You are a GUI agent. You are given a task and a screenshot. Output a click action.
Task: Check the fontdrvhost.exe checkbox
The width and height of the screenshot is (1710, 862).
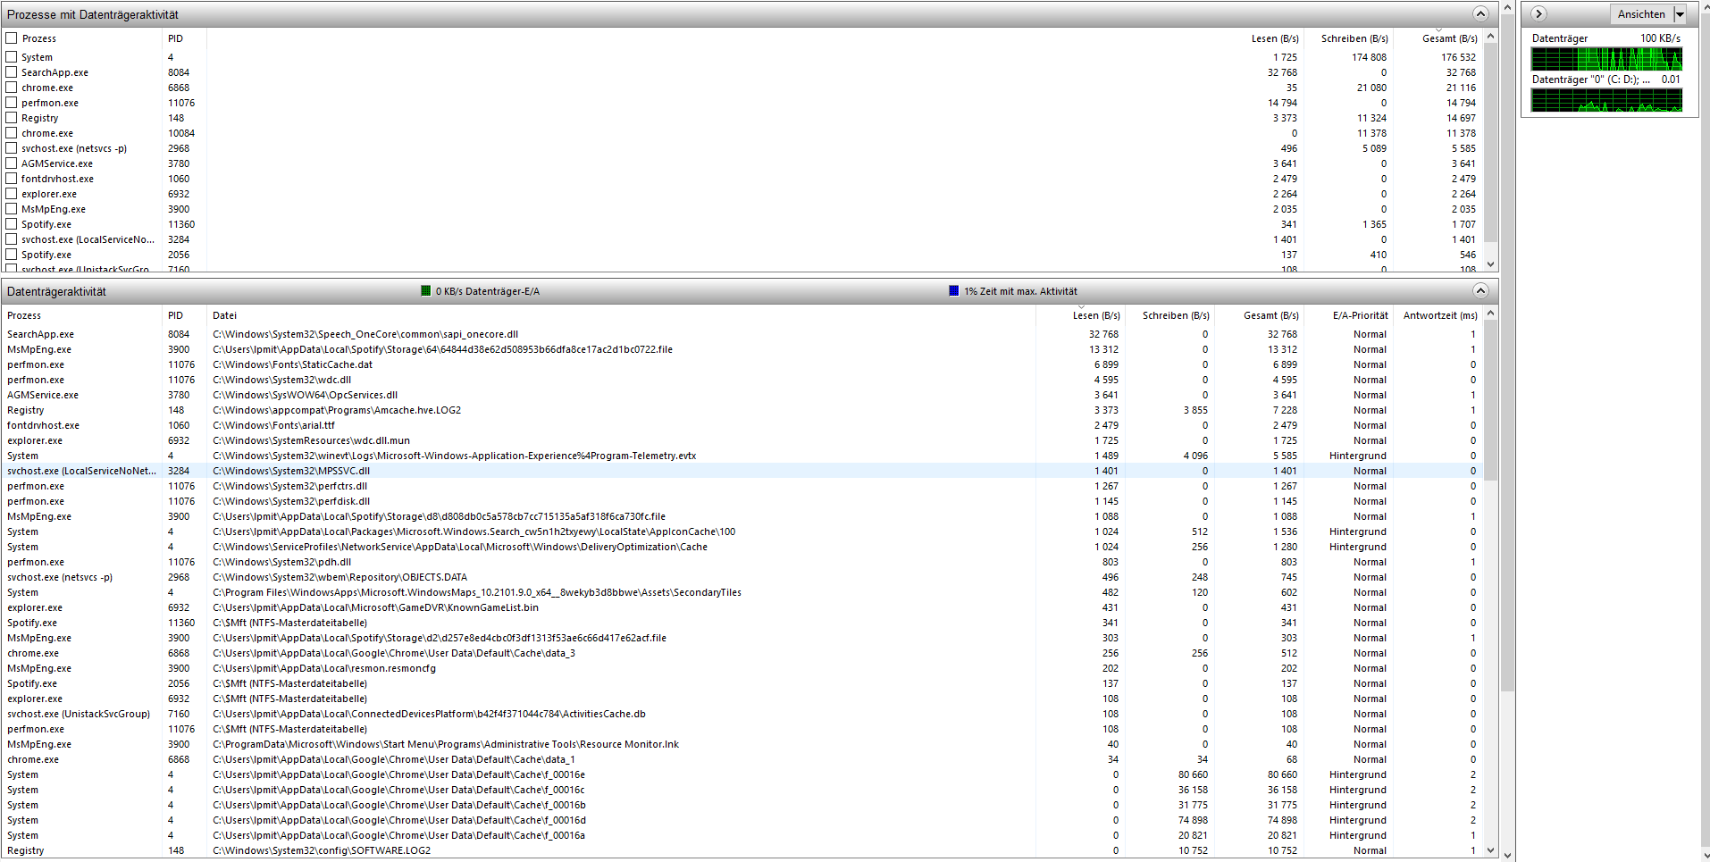[12, 179]
